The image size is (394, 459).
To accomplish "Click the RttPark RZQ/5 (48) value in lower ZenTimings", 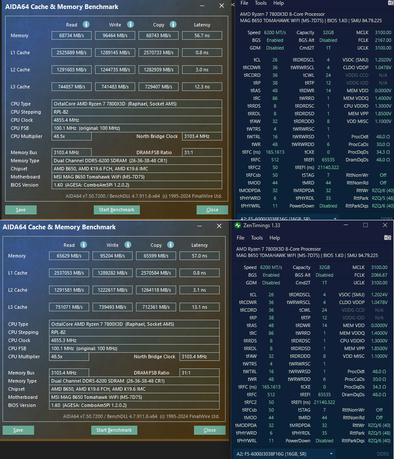I will click(x=379, y=433).
